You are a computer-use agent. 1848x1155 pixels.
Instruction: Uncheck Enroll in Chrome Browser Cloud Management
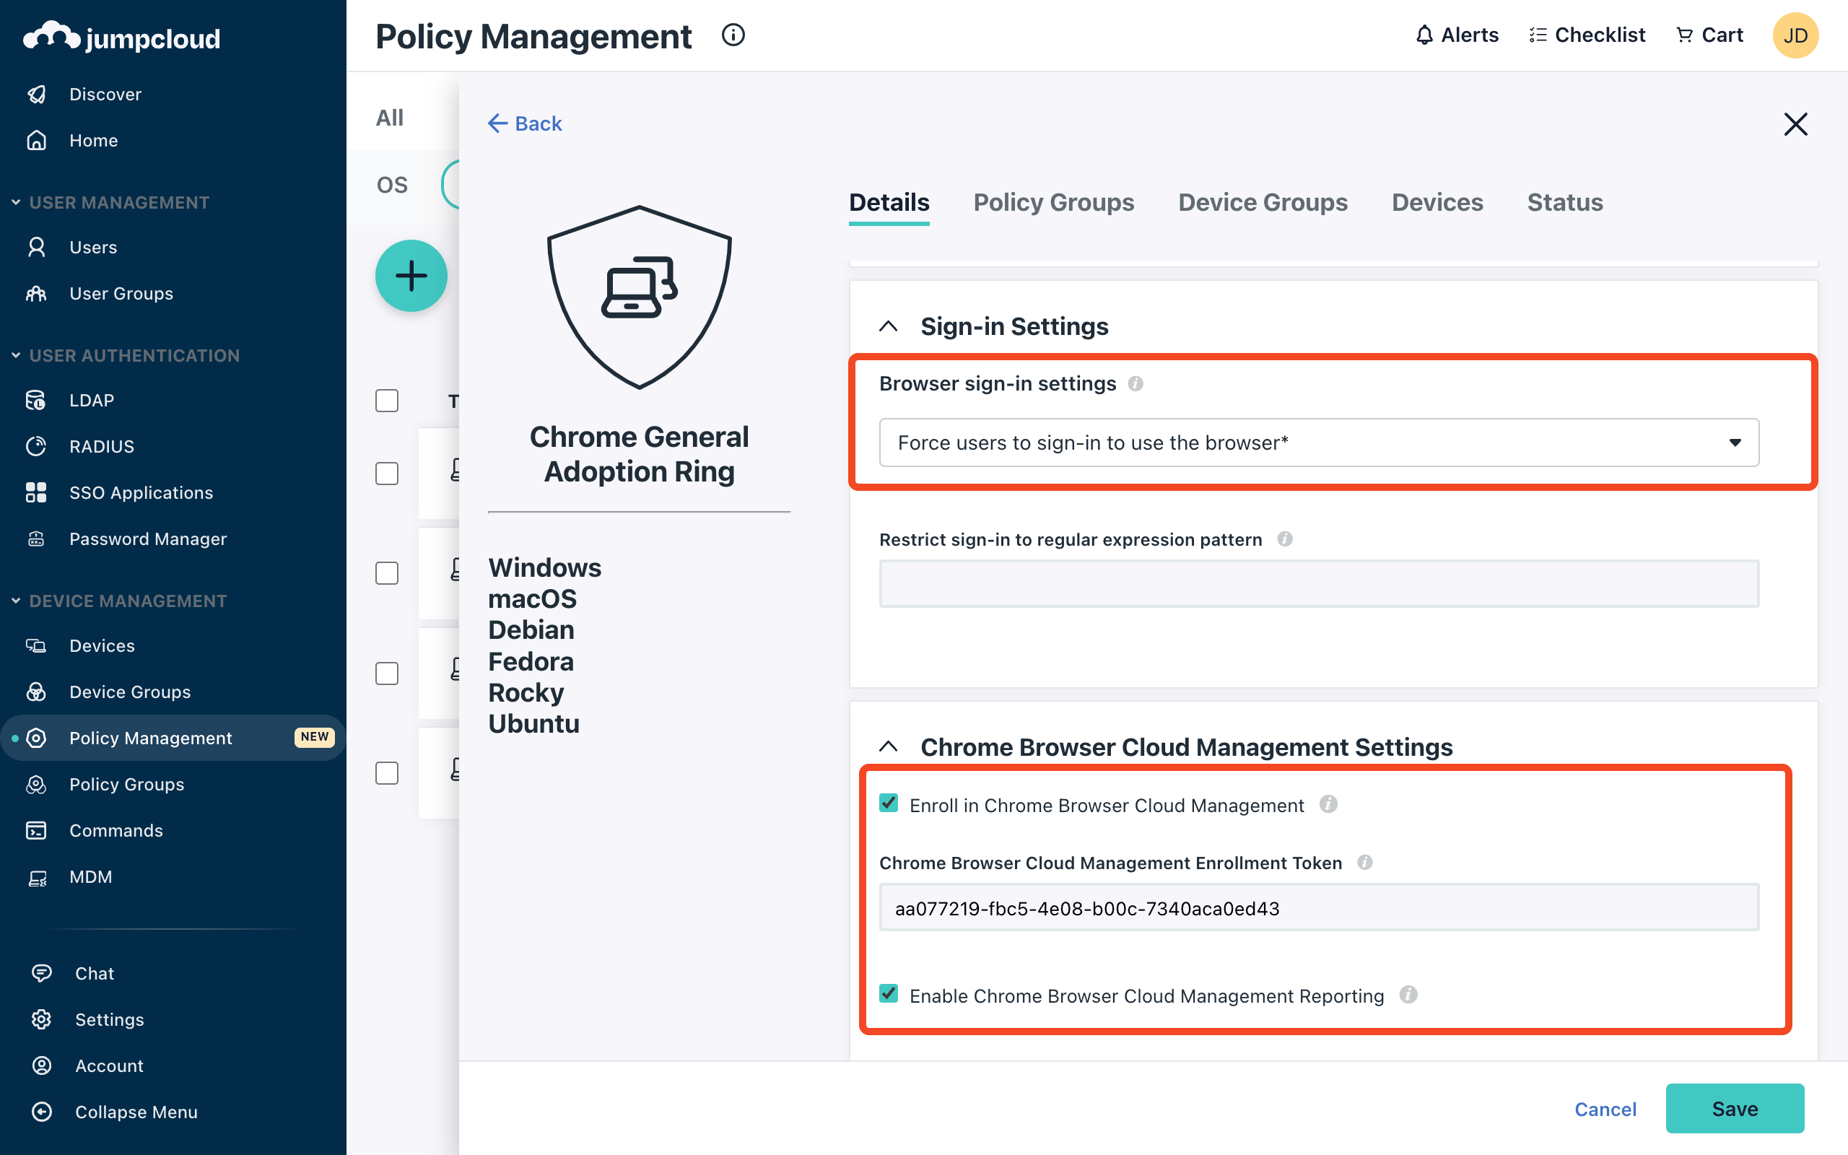[888, 803]
